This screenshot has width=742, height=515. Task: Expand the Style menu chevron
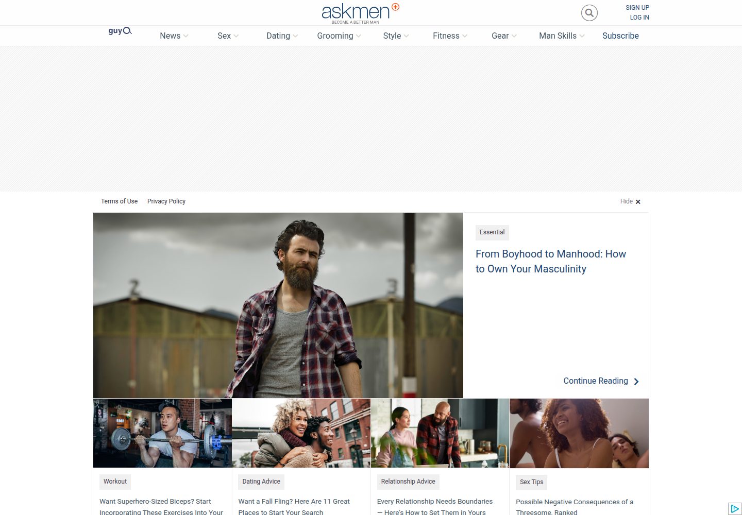click(x=407, y=36)
